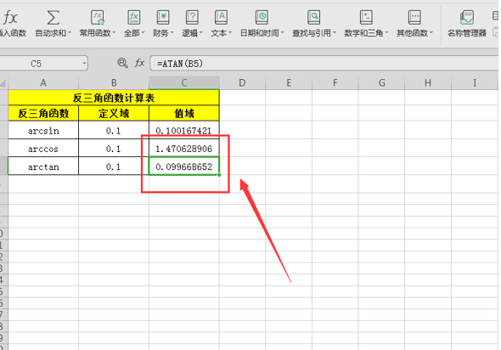Select the cell containing arccos
This screenshot has width=501, height=350.
[x=43, y=149]
